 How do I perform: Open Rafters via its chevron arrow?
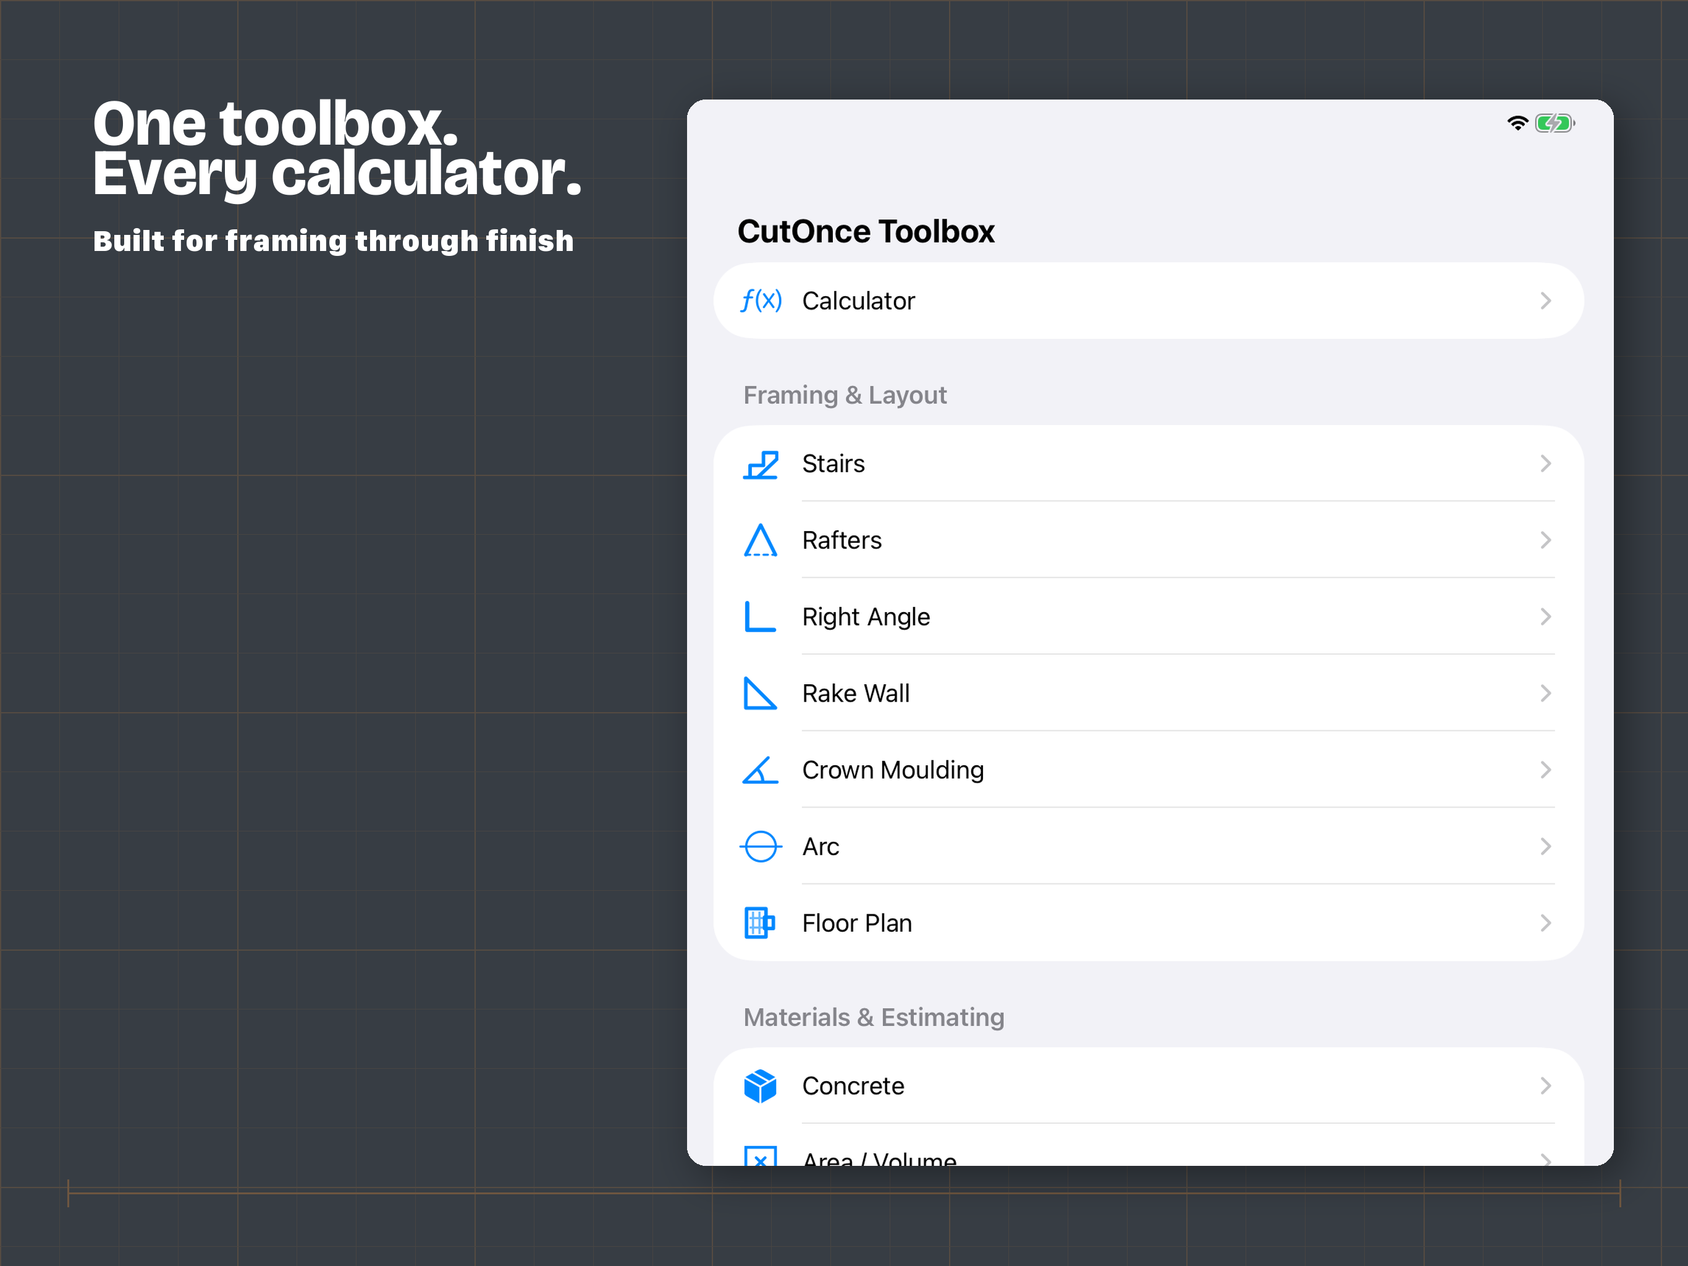coord(1545,541)
